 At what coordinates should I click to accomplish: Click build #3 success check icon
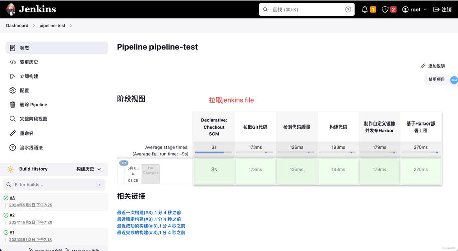coord(6,198)
